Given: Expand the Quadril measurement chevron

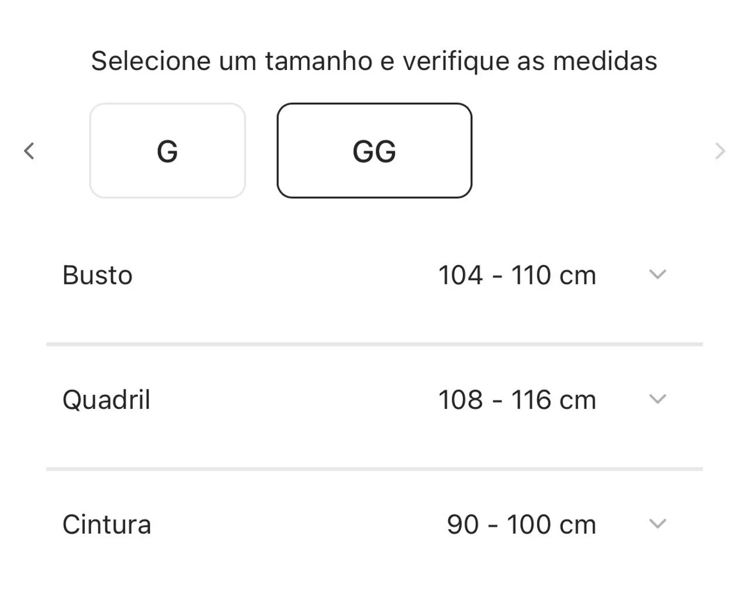Looking at the screenshot, I should (657, 399).
